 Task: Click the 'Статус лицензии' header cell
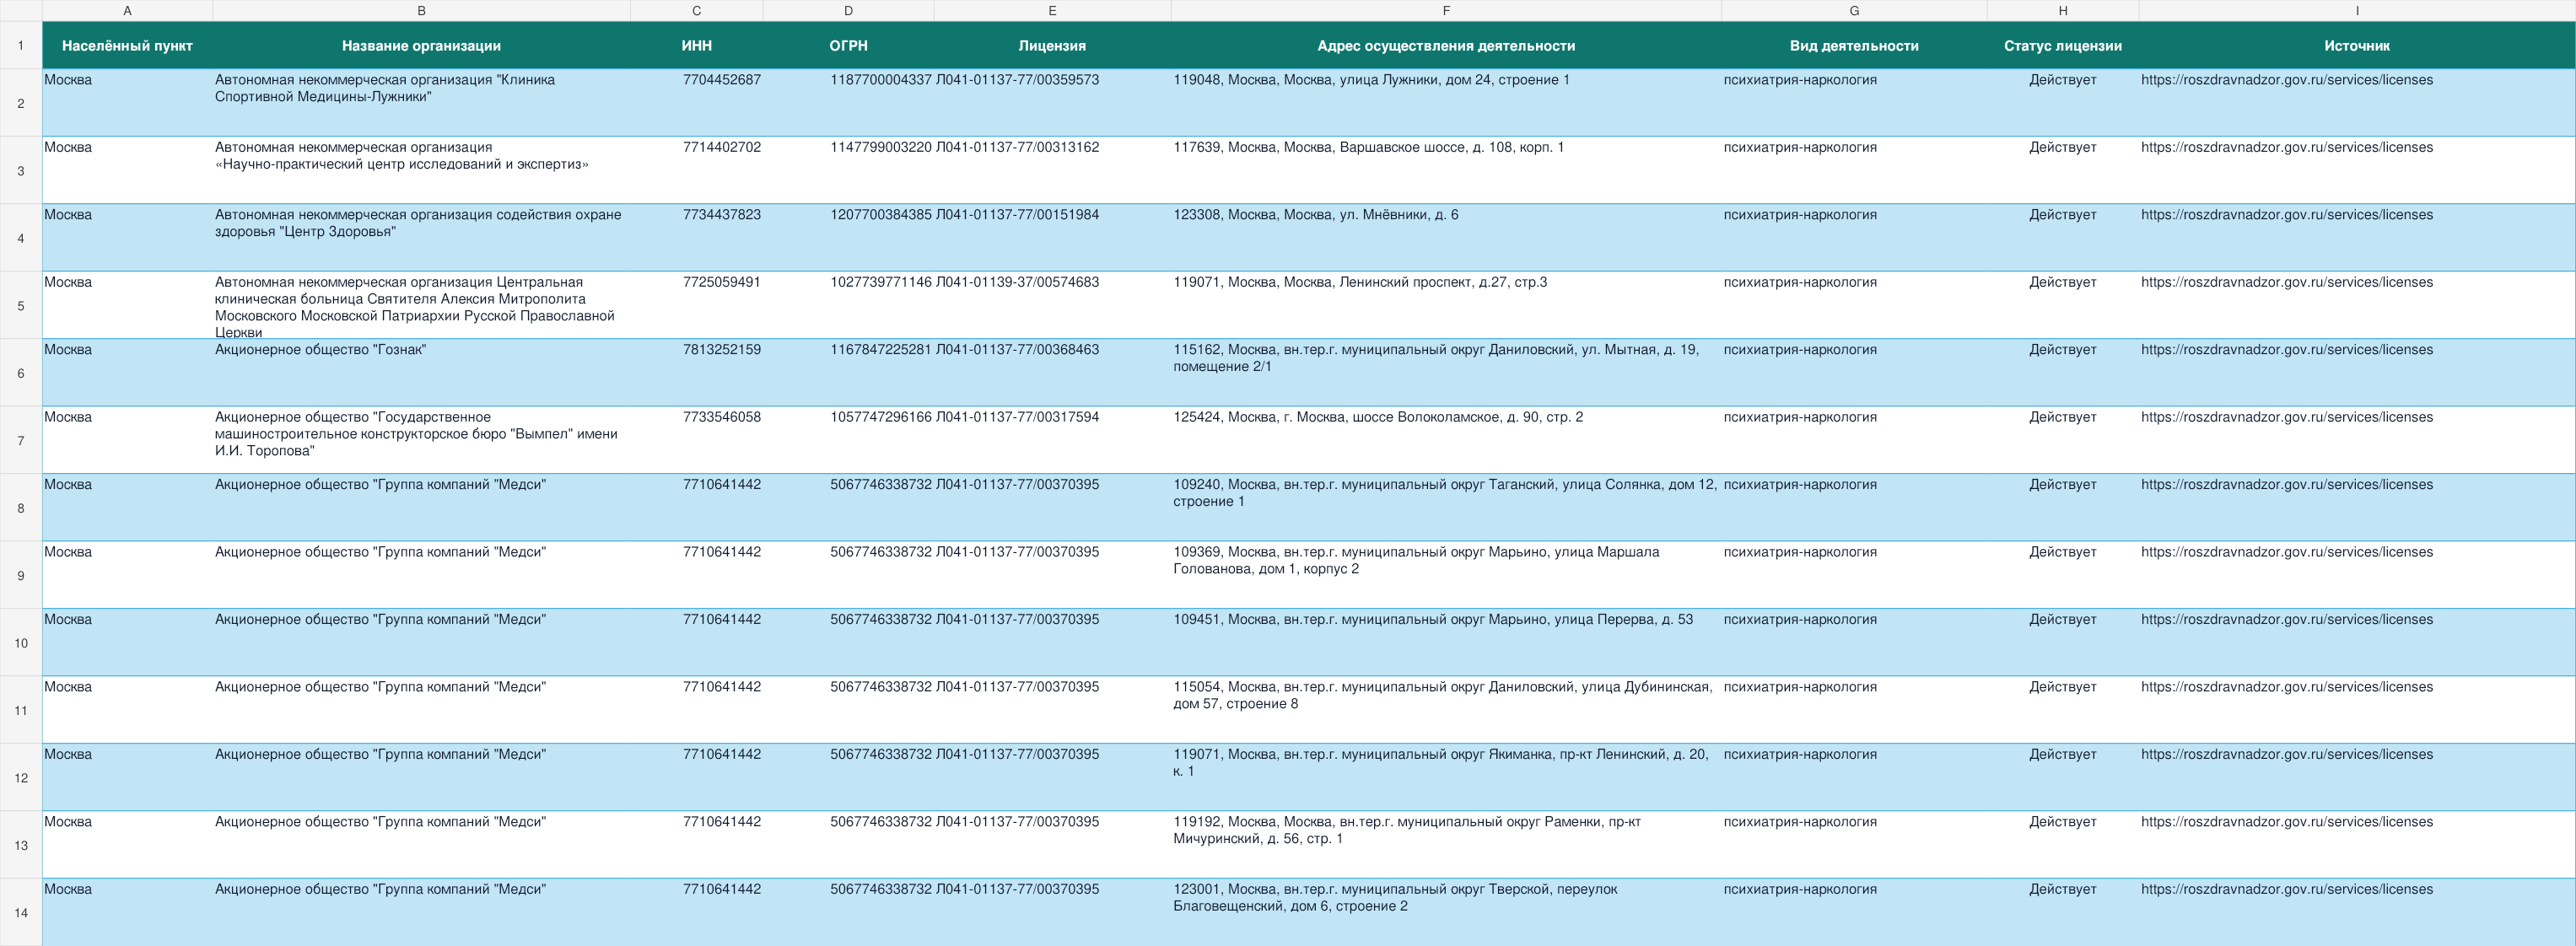[x=2063, y=45]
